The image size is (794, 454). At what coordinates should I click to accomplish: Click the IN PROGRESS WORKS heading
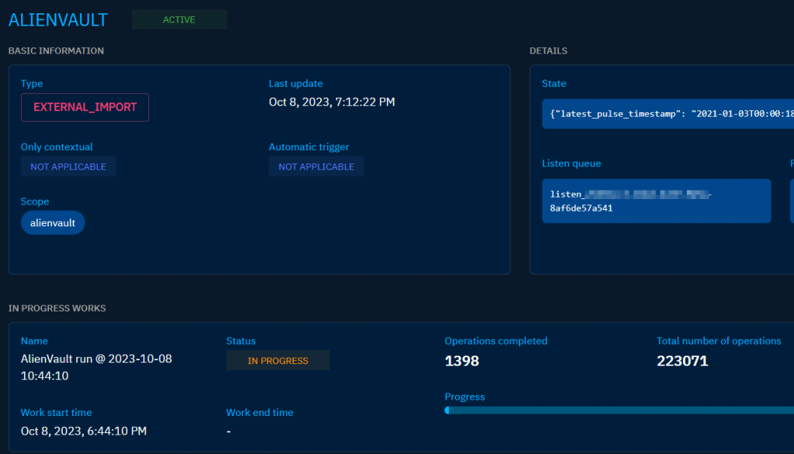57,308
